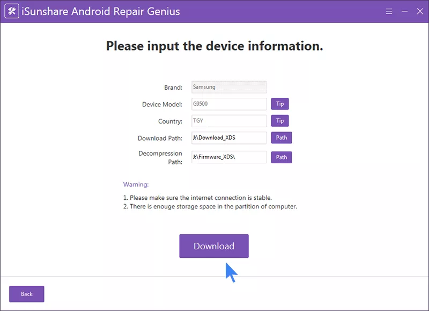This screenshot has height=311, width=429.
Task: Click the 'Country:' label
Action: coord(170,121)
